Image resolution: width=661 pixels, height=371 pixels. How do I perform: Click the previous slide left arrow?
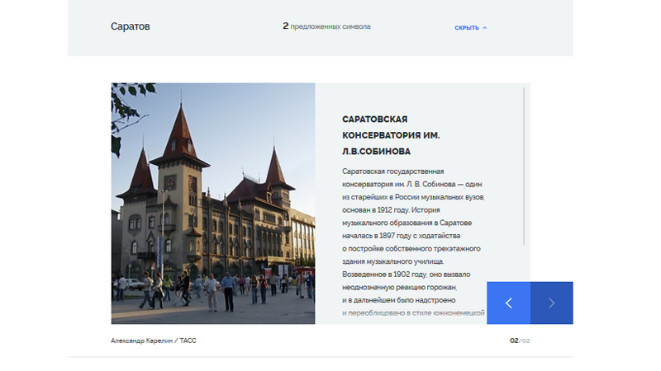(x=508, y=303)
